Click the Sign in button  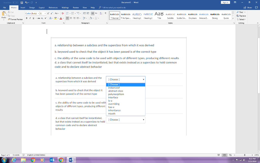(225, 2)
